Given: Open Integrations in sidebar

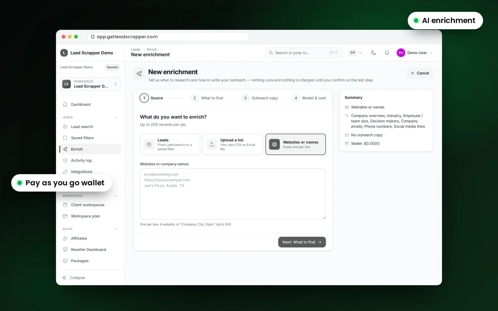Looking at the screenshot, I should (90, 172).
